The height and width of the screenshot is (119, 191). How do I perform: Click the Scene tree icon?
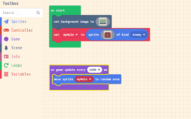(6, 48)
